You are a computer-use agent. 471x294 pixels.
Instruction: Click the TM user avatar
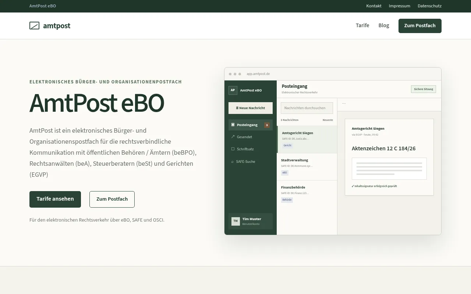[235, 221]
